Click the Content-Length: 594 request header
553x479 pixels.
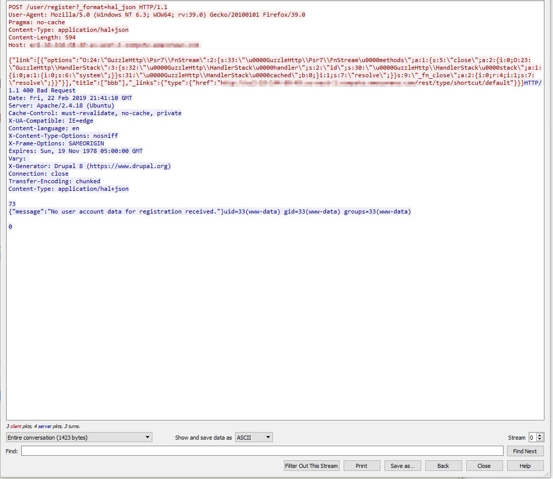click(x=42, y=38)
